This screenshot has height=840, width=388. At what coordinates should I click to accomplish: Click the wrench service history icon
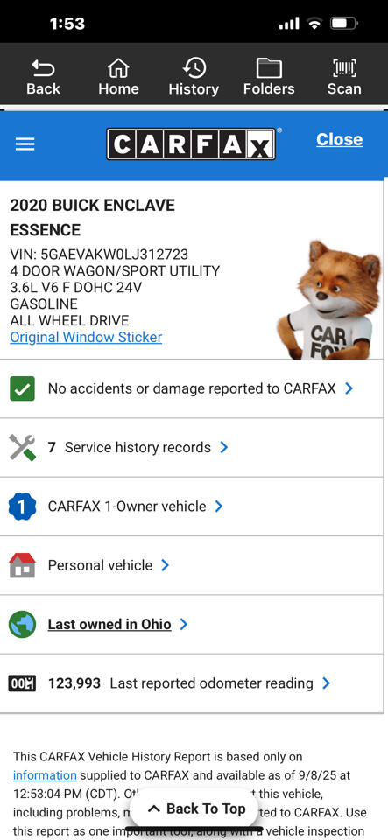(23, 447)
